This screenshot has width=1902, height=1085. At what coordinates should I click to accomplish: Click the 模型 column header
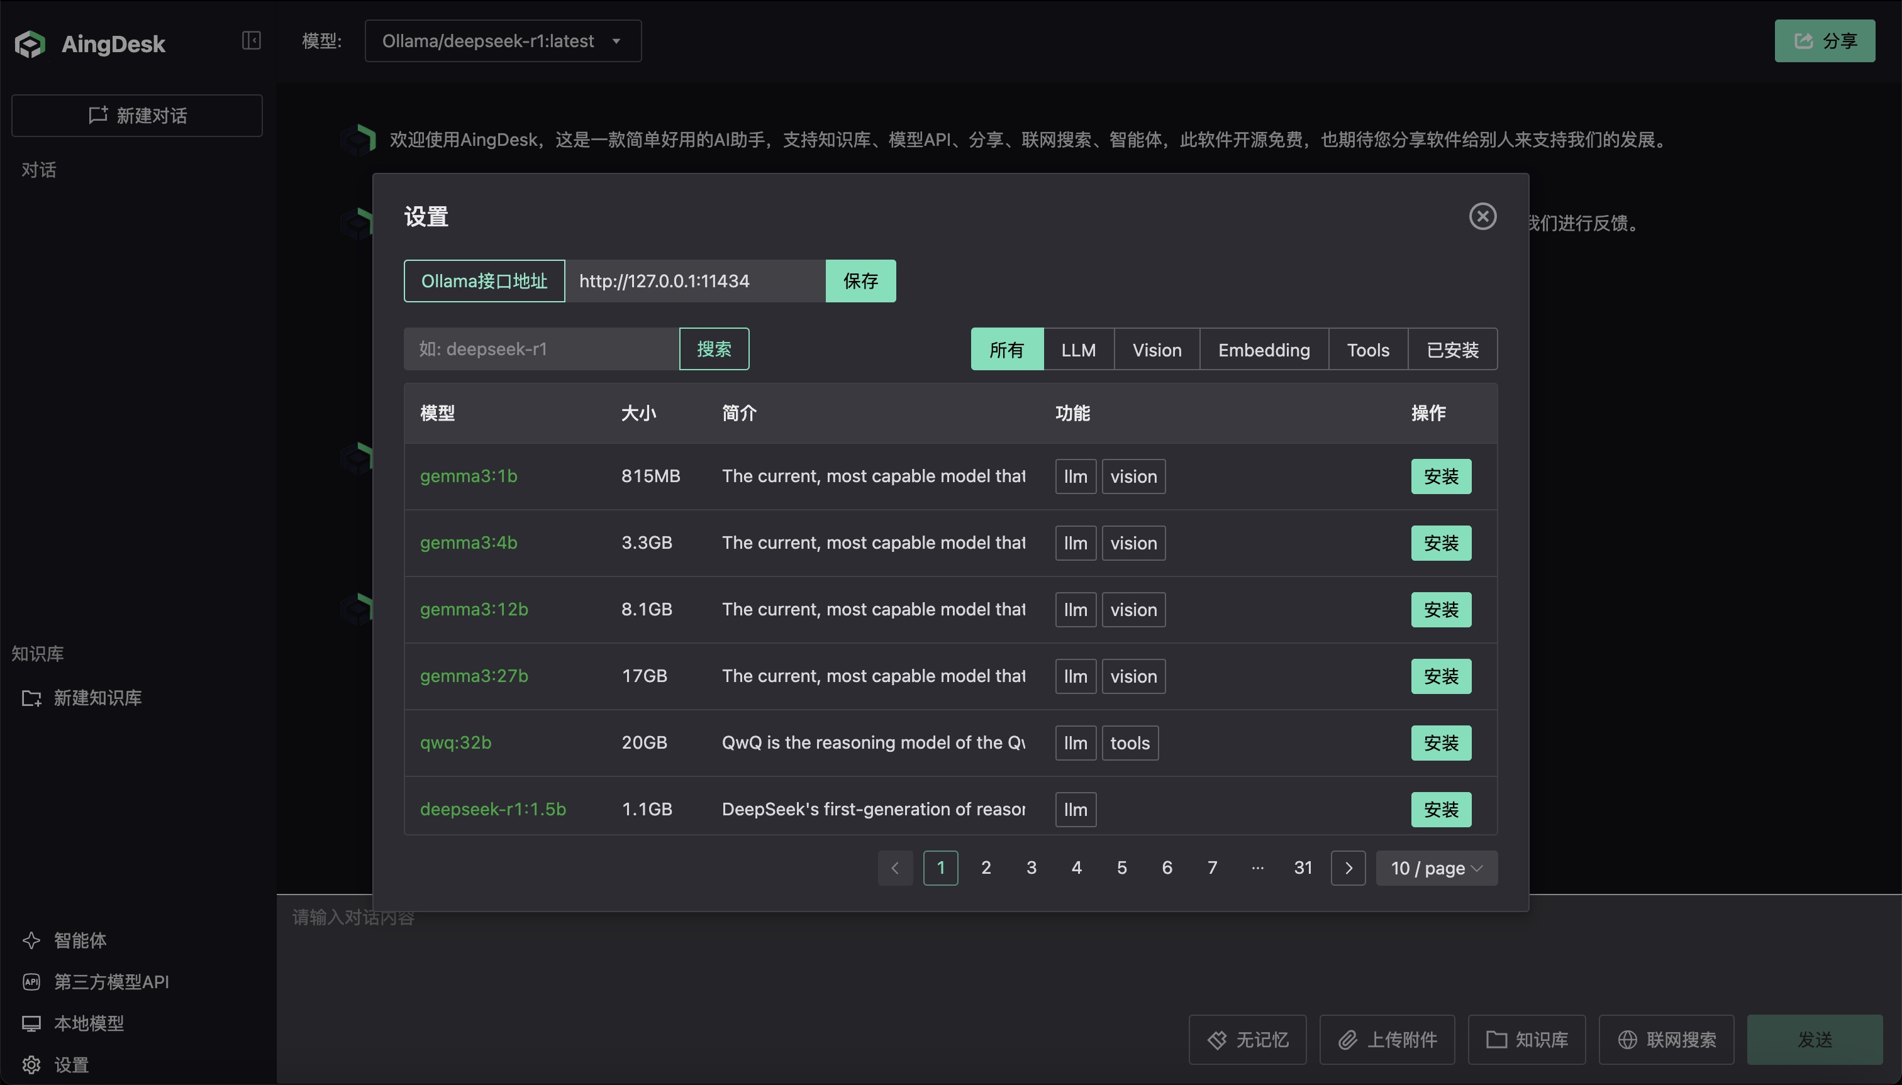[438, 414]
